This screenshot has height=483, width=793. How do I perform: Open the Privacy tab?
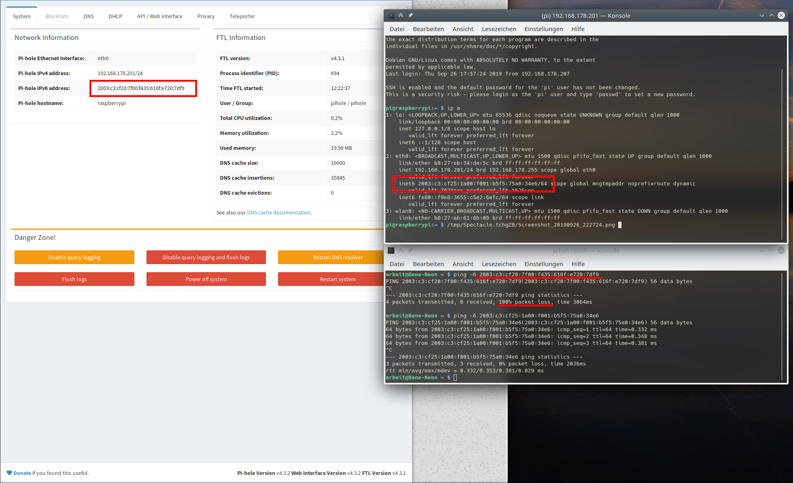206,16
